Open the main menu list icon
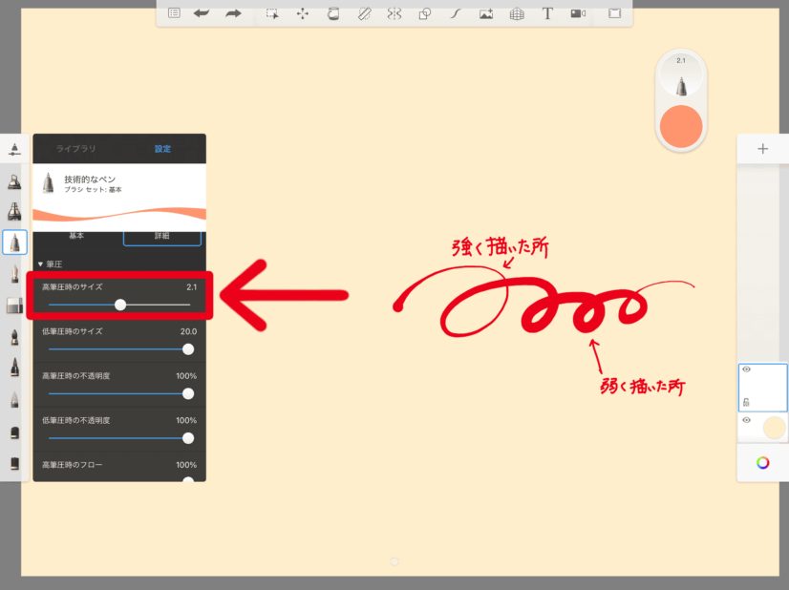This screenshot has height=590, width=789. [x=174, y=13]
